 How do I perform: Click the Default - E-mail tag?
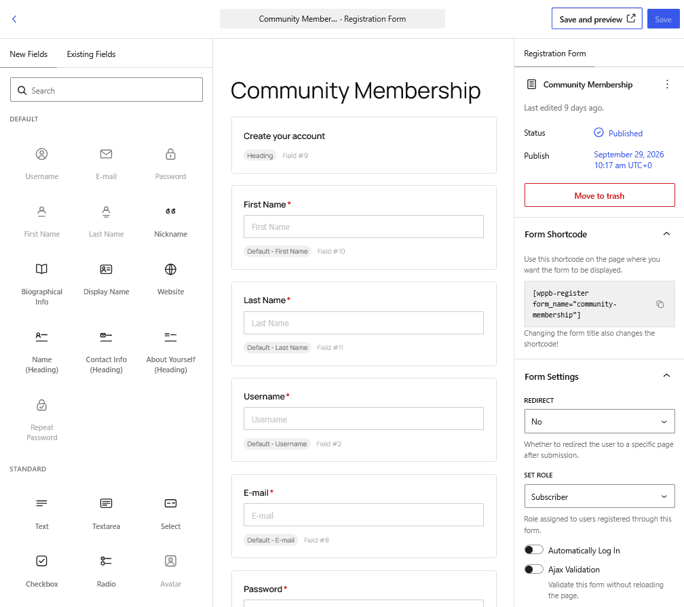pos(271,541)
